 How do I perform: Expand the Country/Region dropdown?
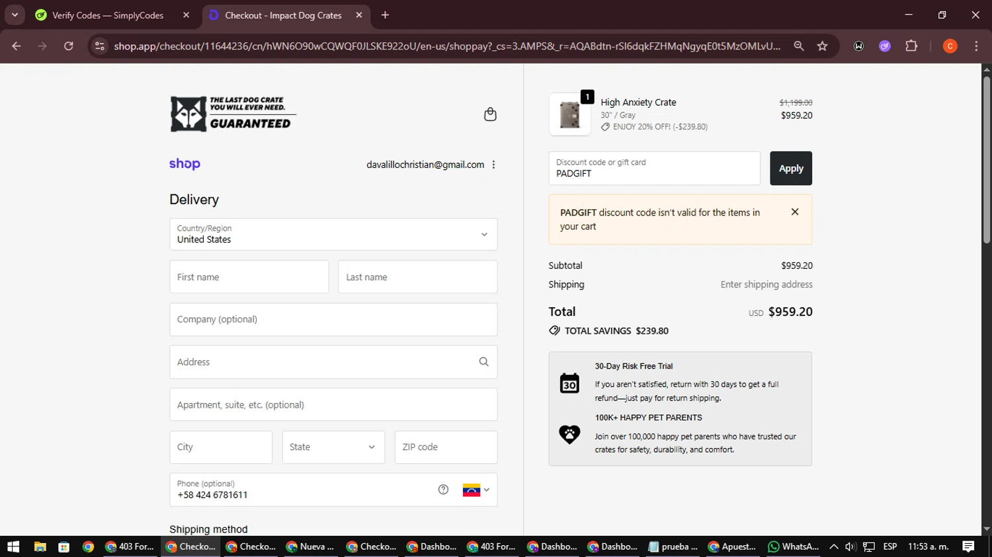333,235
